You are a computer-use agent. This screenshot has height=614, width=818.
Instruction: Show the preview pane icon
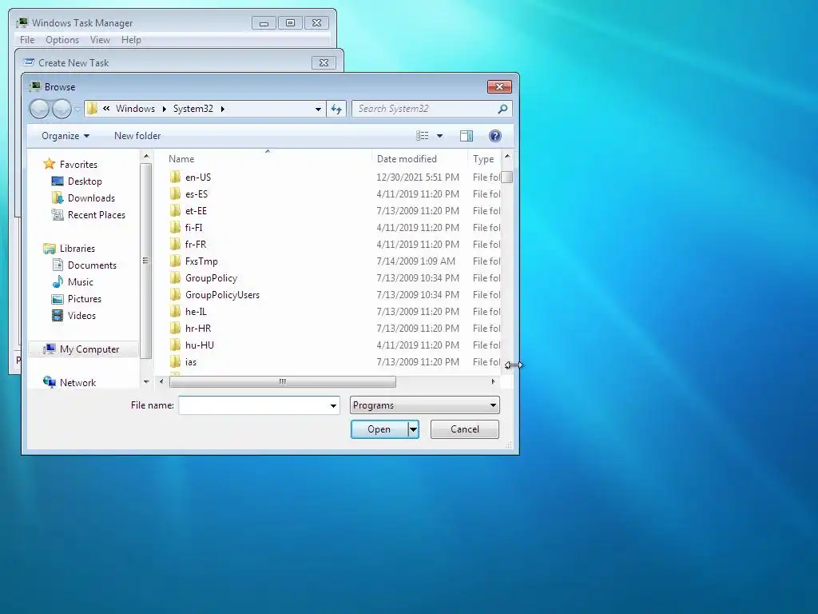click(467, 136)
